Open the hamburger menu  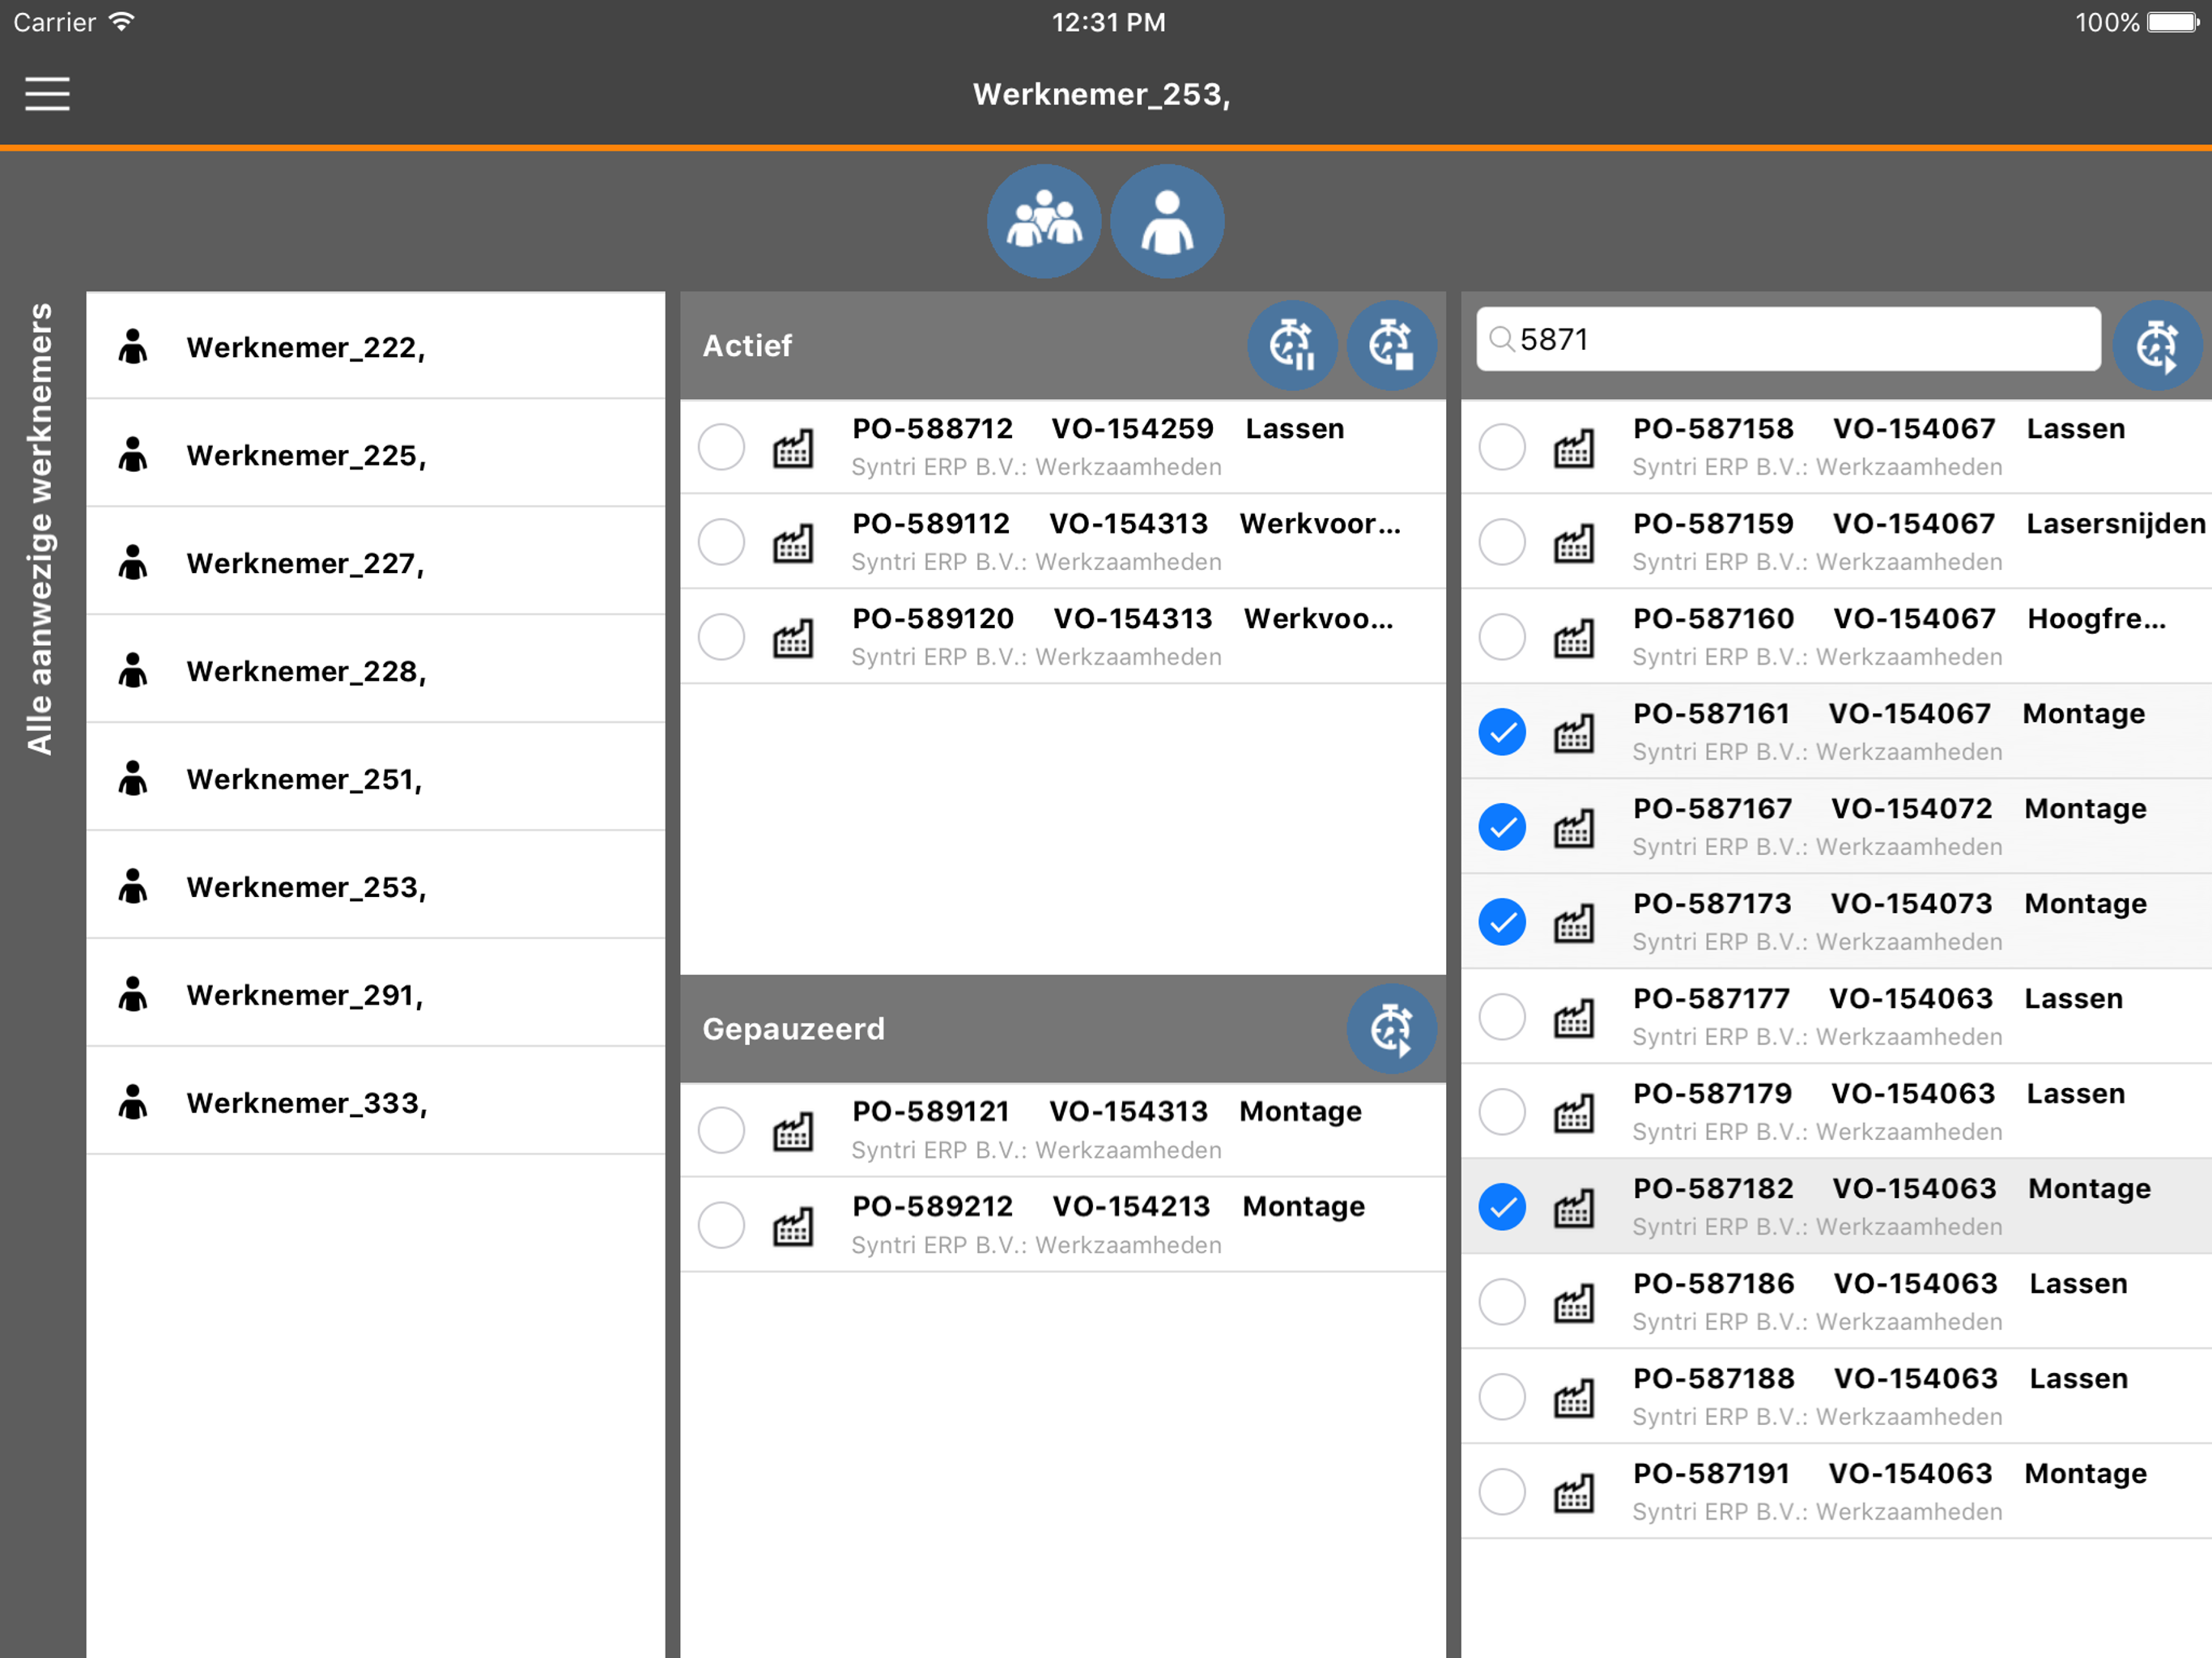point(47,94)
